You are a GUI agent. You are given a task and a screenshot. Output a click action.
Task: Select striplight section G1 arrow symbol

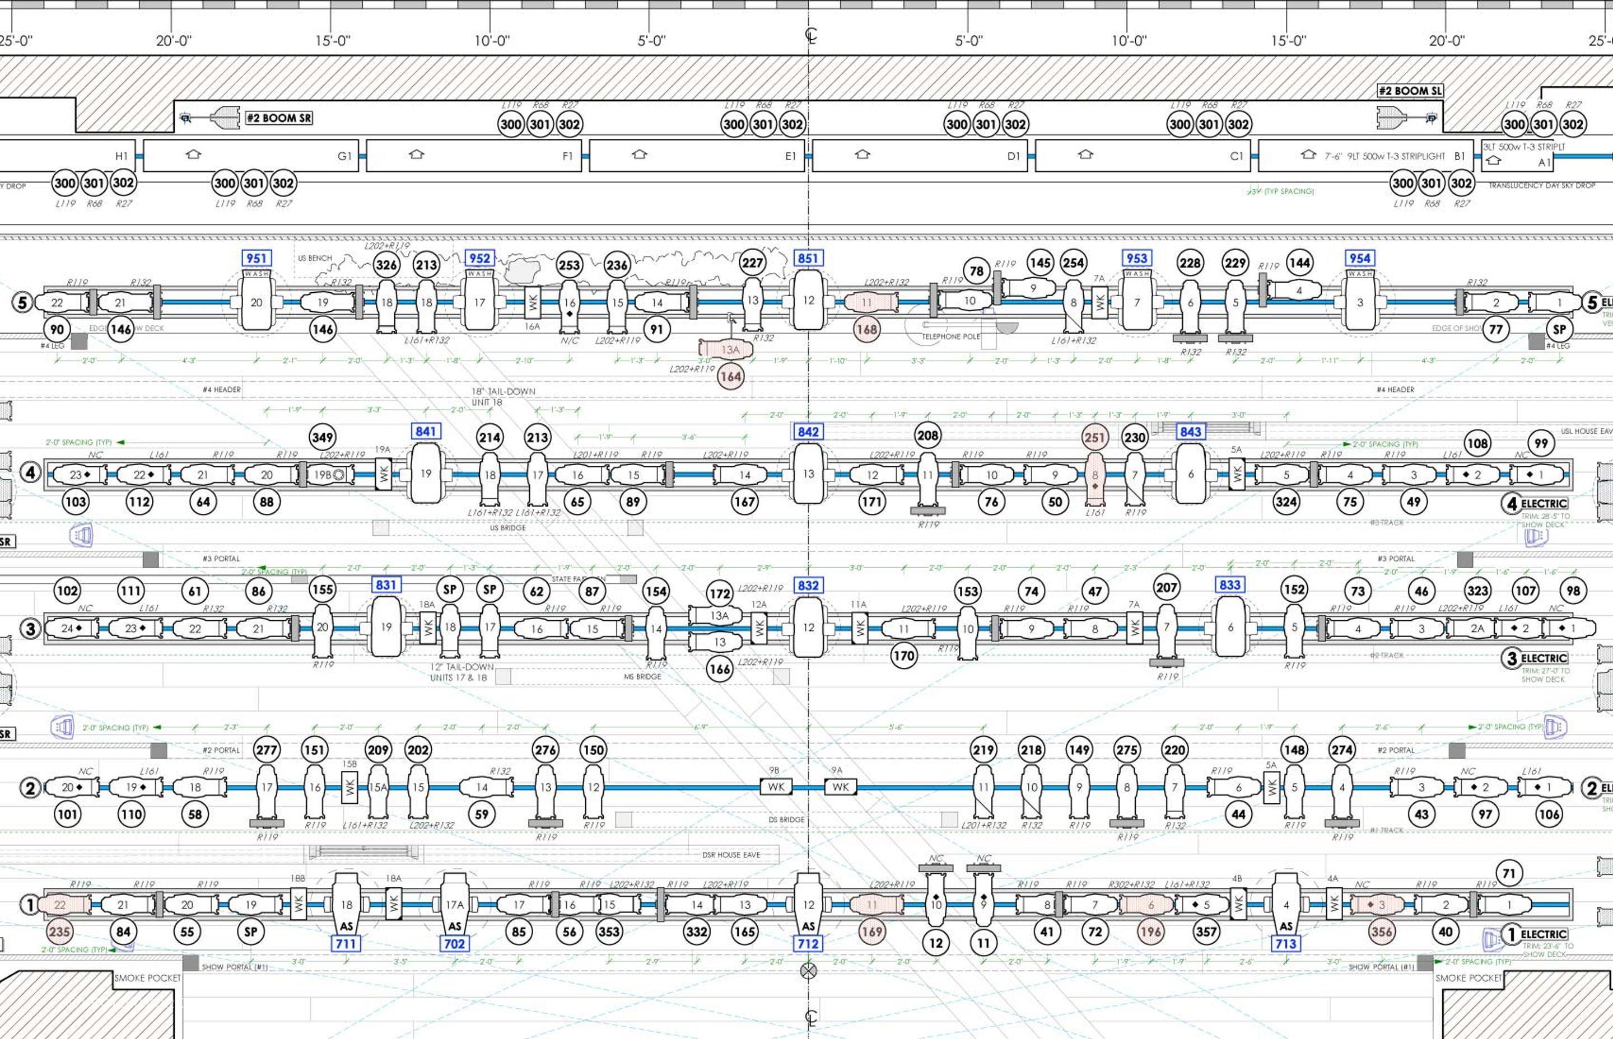pos(194,155)
